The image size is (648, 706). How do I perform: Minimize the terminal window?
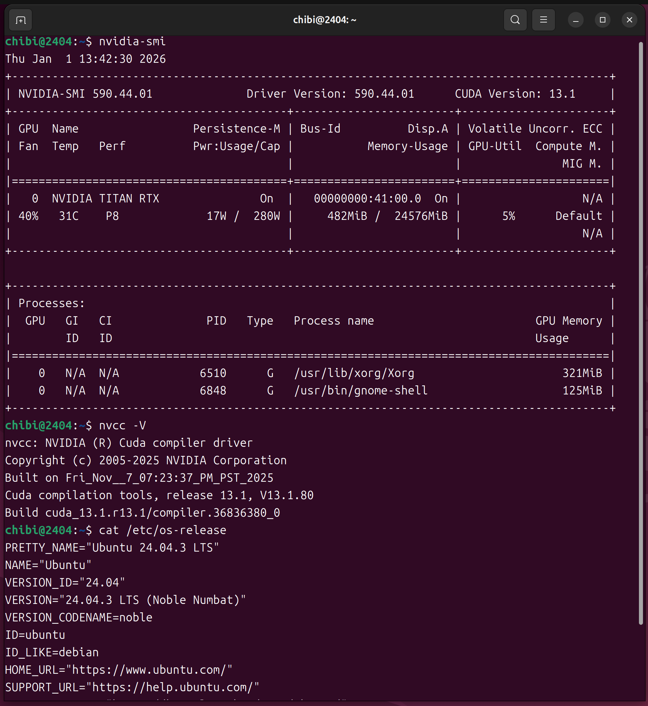click(575, 20)
